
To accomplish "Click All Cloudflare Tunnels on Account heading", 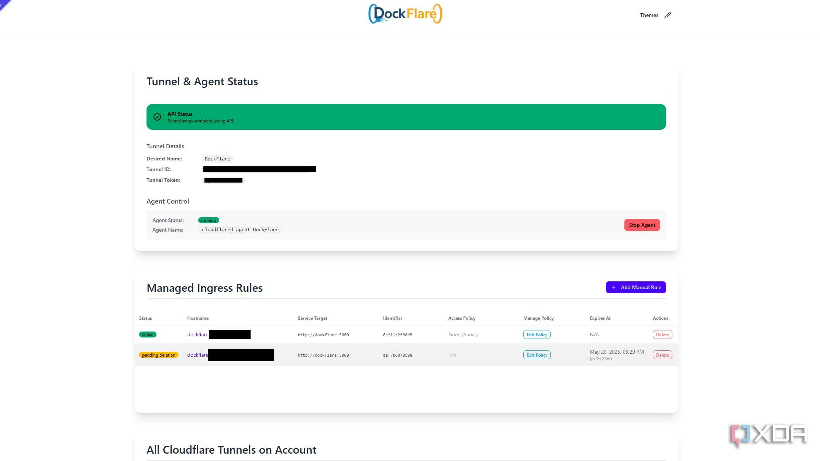I will pyautogui.click(x=231, y=450).
